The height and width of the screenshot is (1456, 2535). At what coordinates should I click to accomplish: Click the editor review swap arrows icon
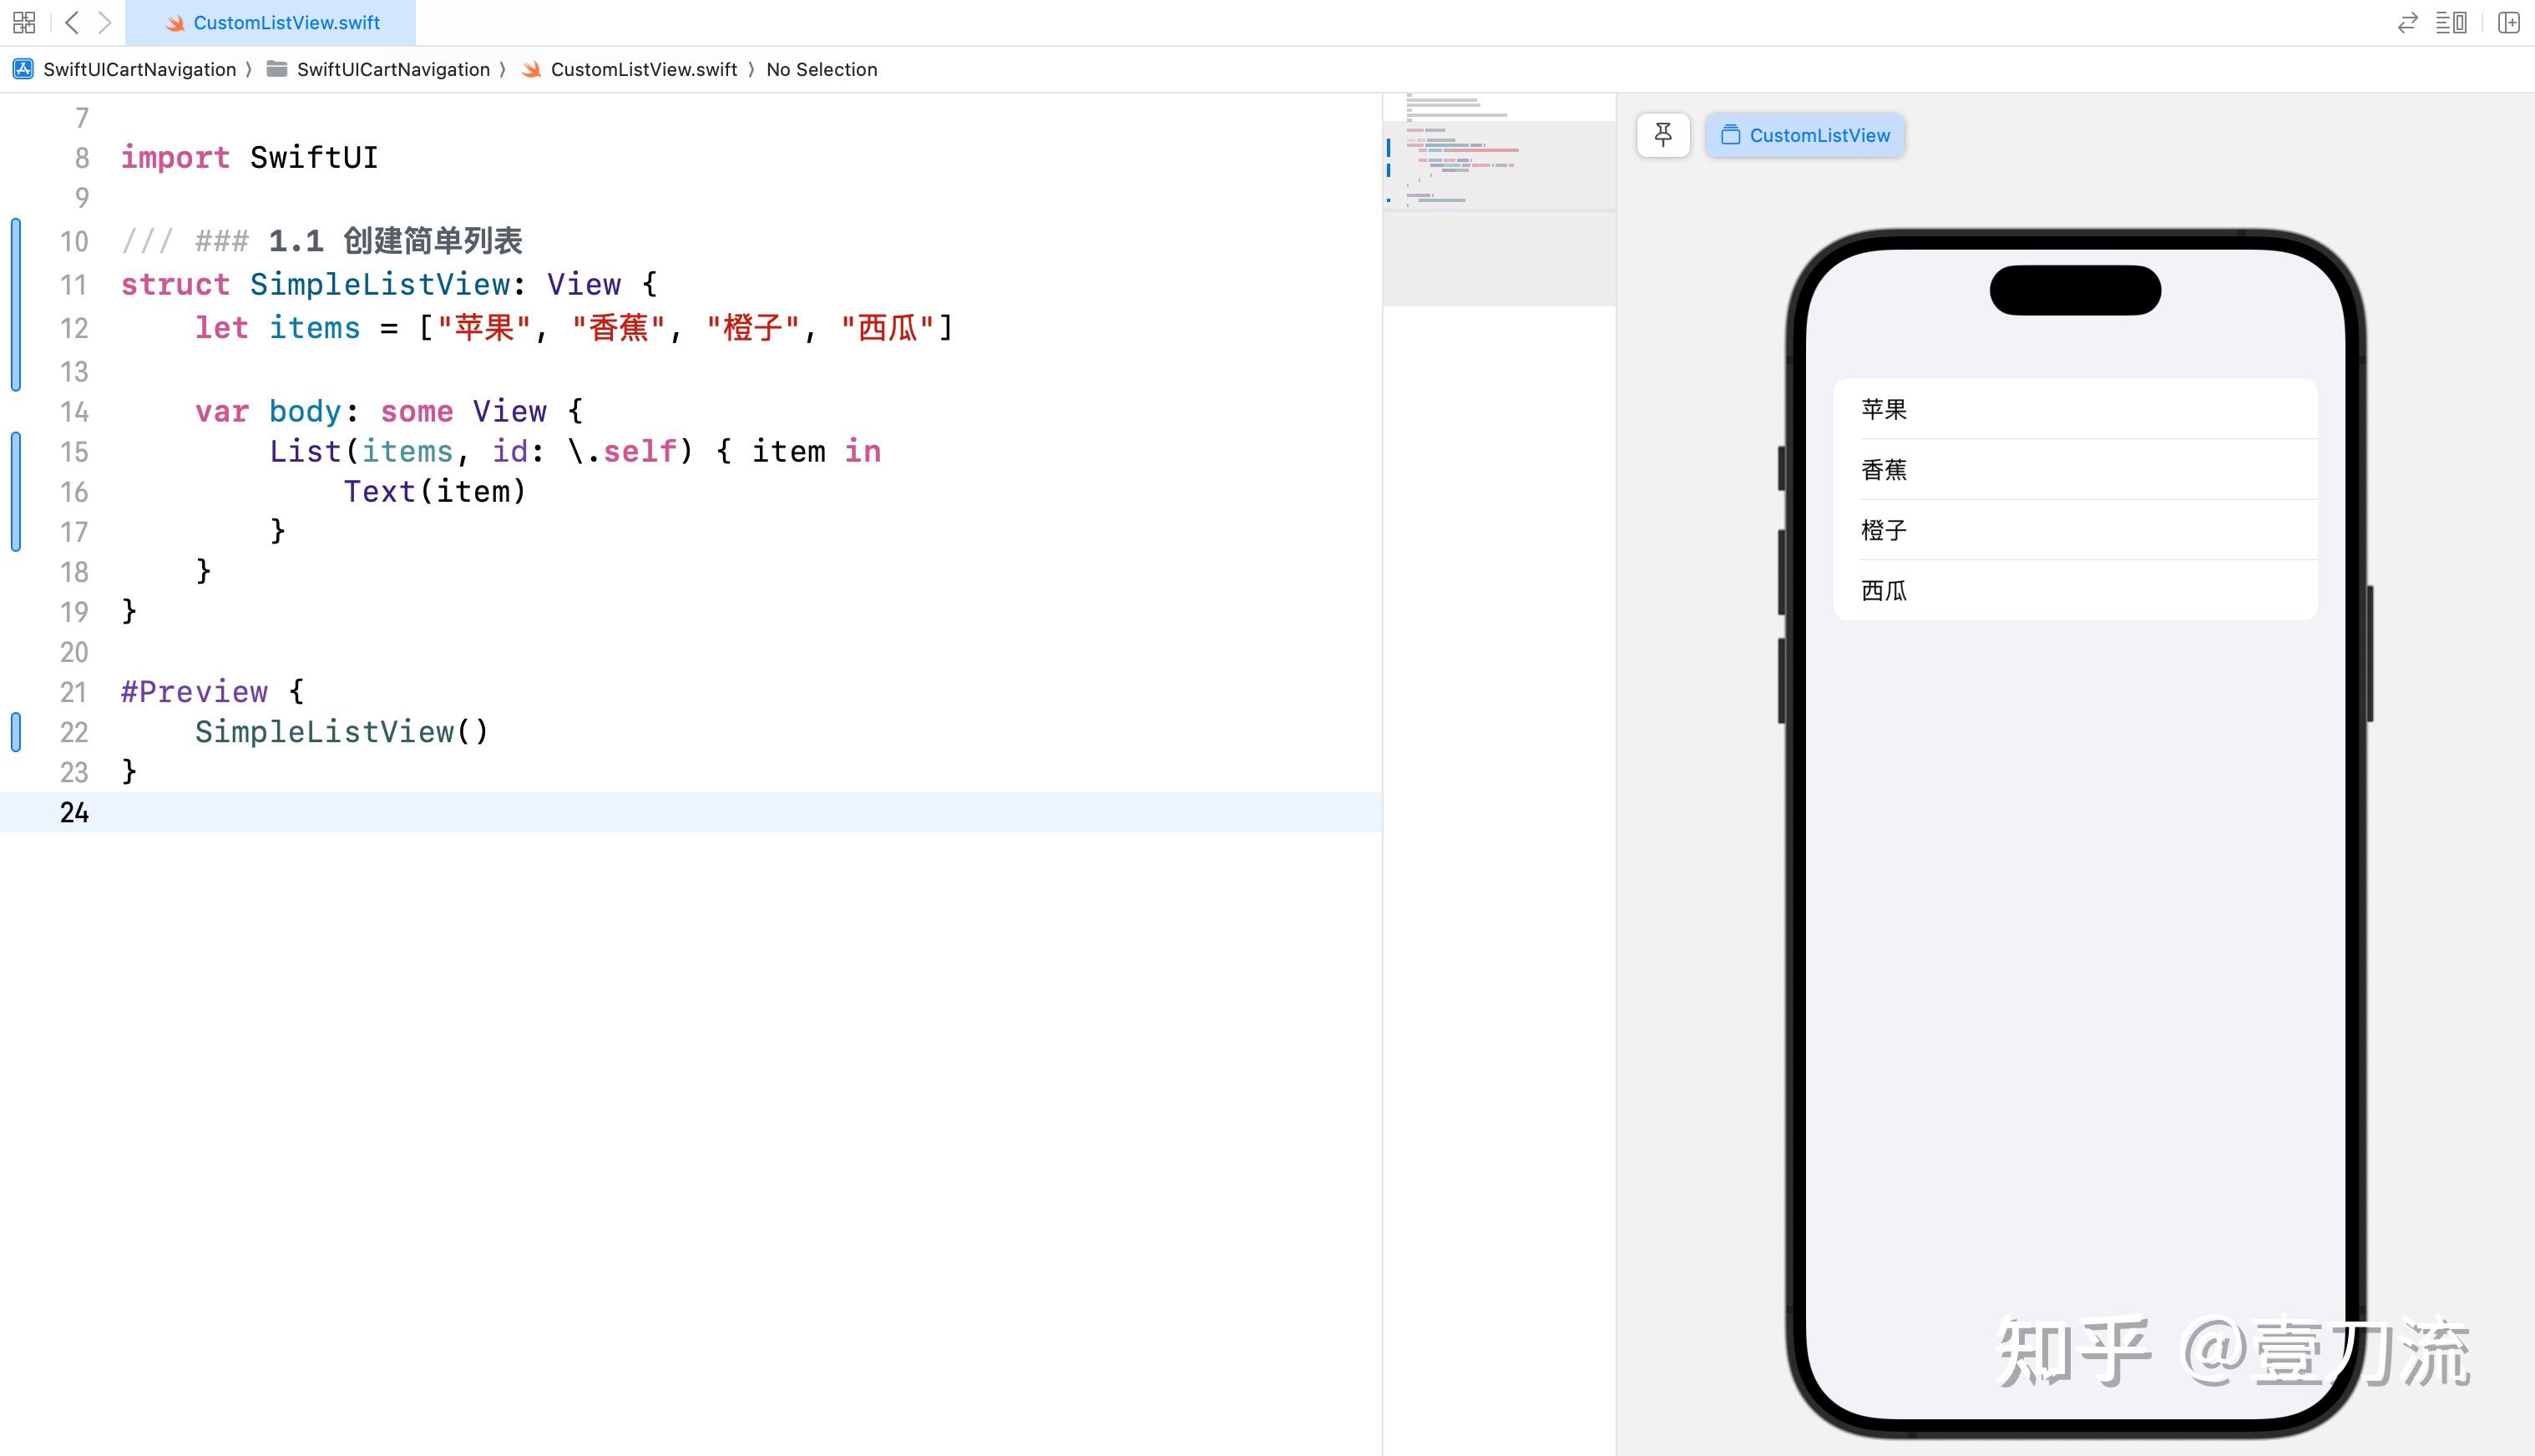pyautogui.click(x=2407, y=22)
